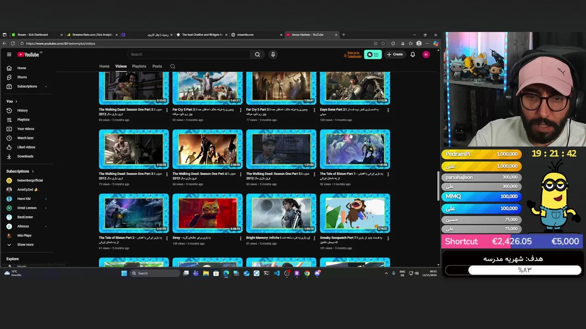Open History in sidebar

coord(22,111)
